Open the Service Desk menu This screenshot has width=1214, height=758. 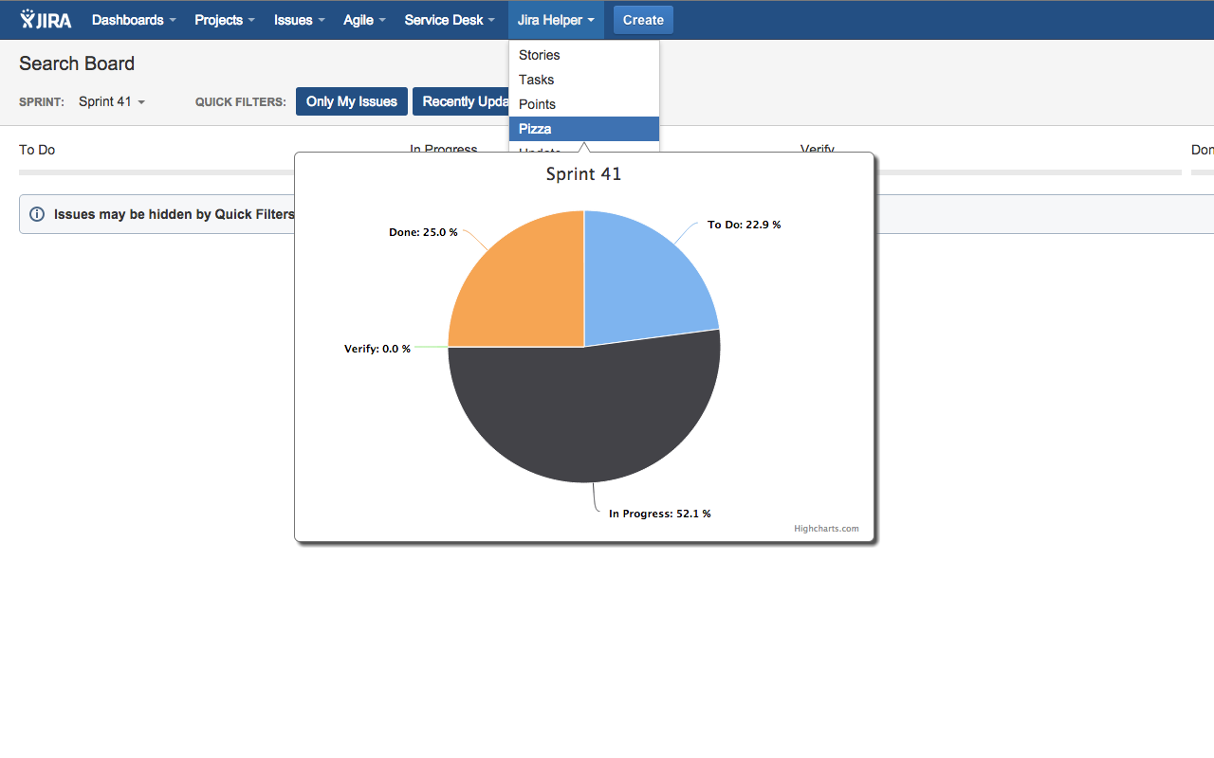(450, 20)
